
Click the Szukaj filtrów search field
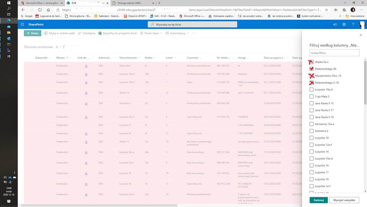click(334, 53)
